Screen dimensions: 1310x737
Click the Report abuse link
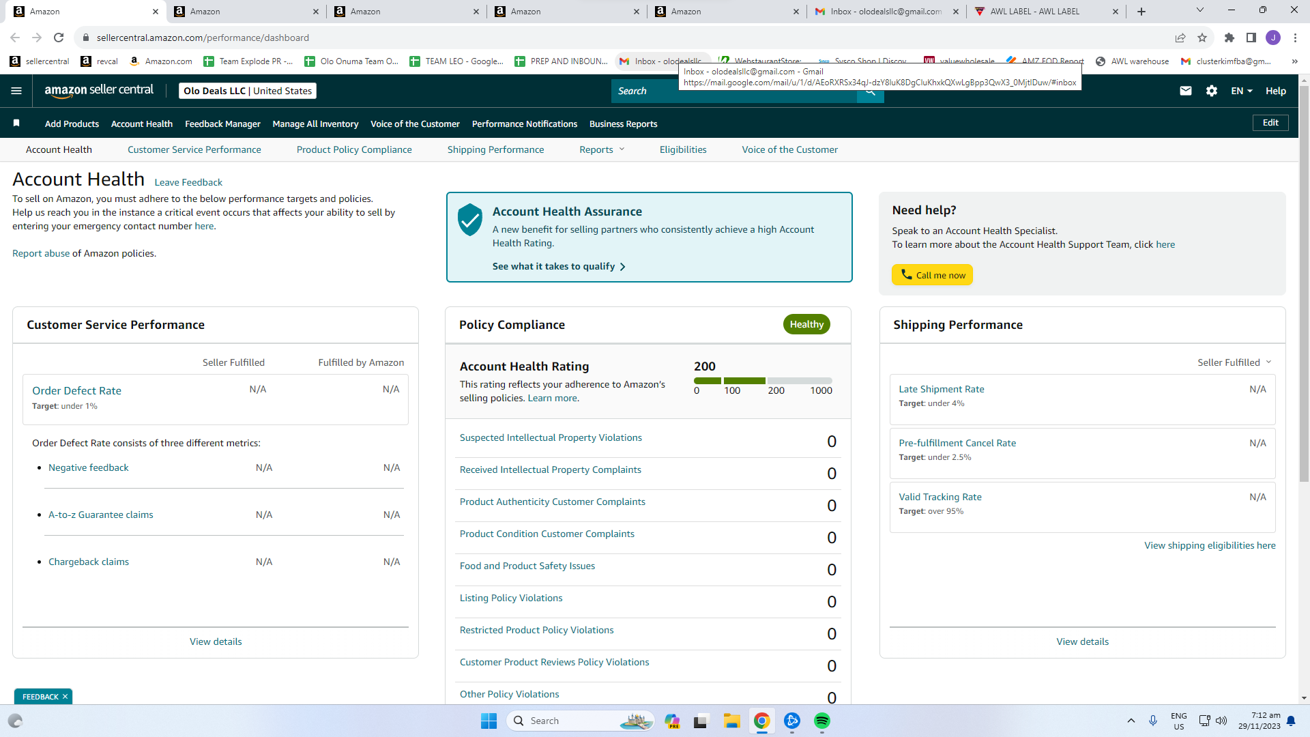tap(41, 253)
